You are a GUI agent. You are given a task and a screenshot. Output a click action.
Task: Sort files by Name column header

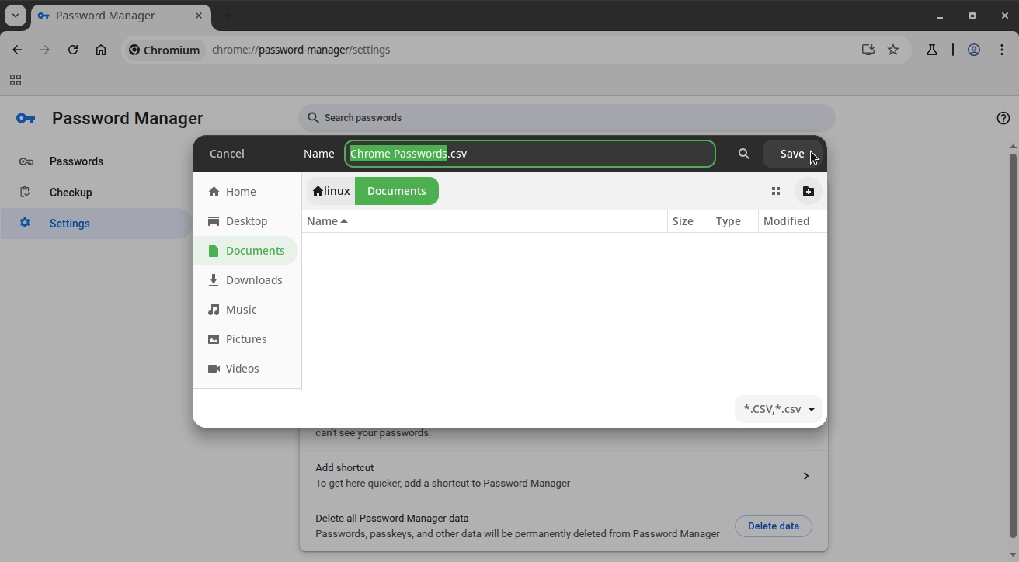click(485, 221)
